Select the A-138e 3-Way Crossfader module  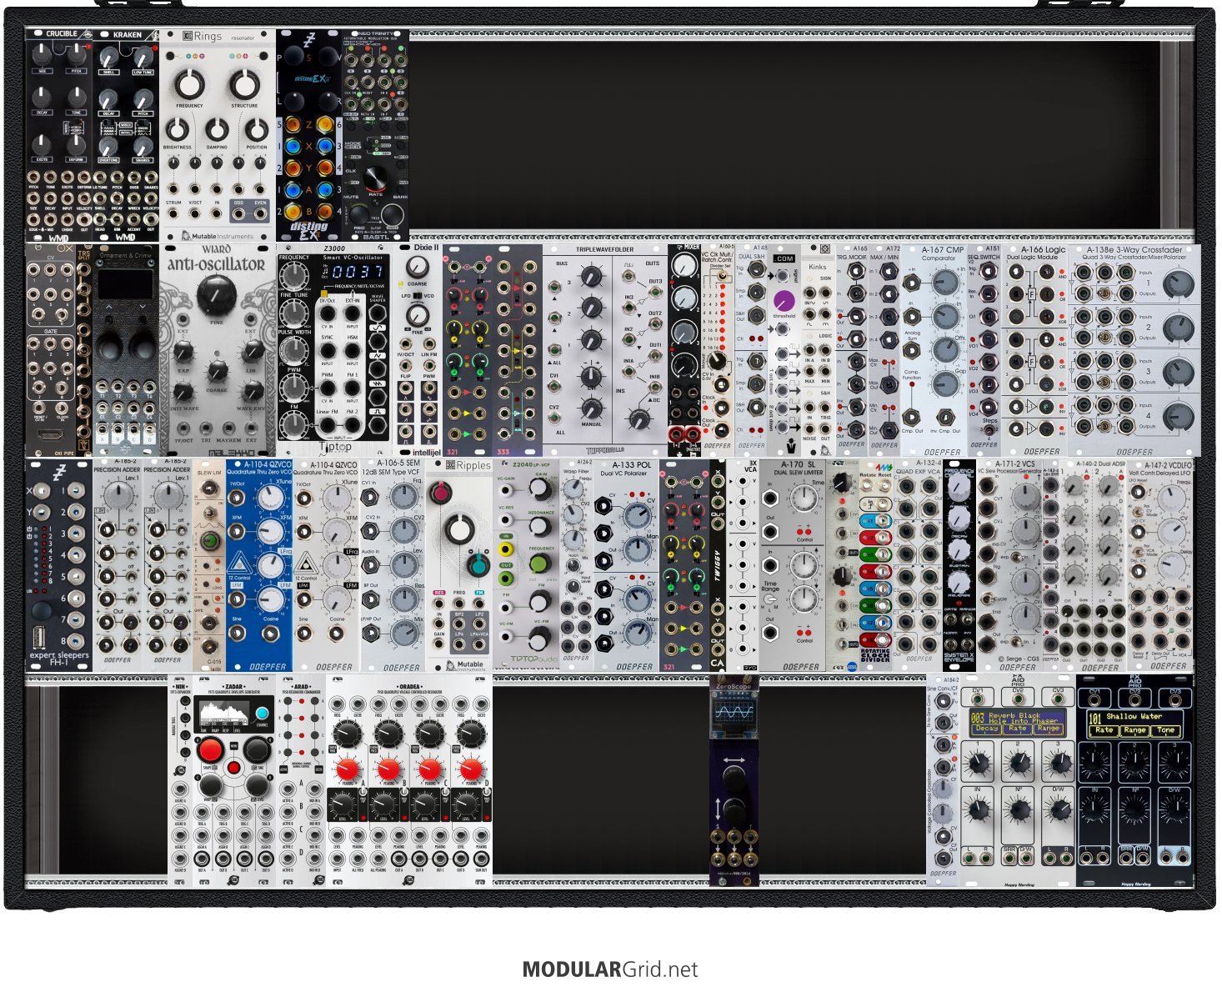1134,349
